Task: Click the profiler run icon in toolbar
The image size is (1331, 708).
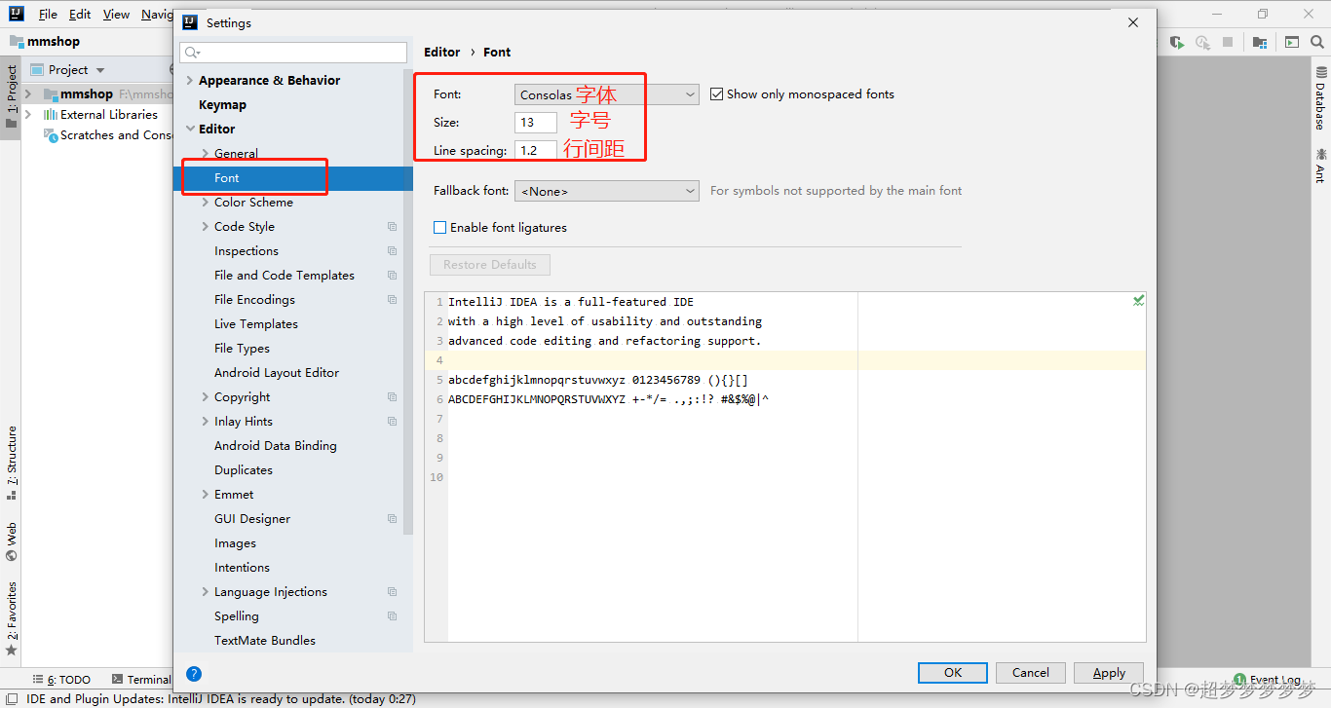Action: tap(1202, 42)
